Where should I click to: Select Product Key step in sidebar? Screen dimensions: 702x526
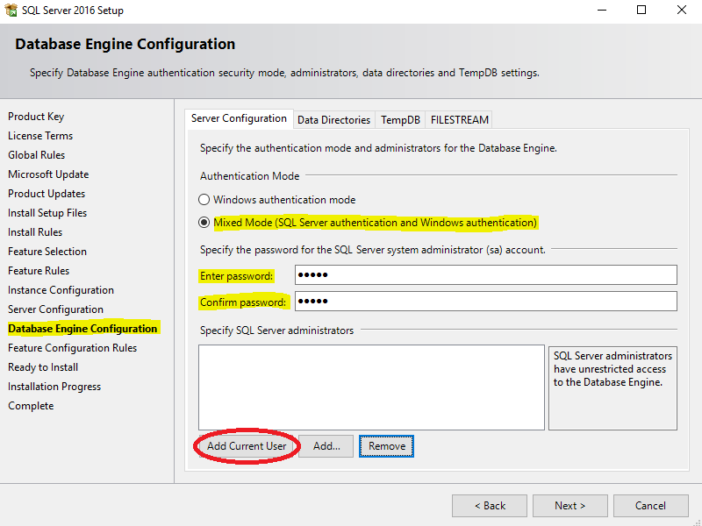[x=36, y=117]
